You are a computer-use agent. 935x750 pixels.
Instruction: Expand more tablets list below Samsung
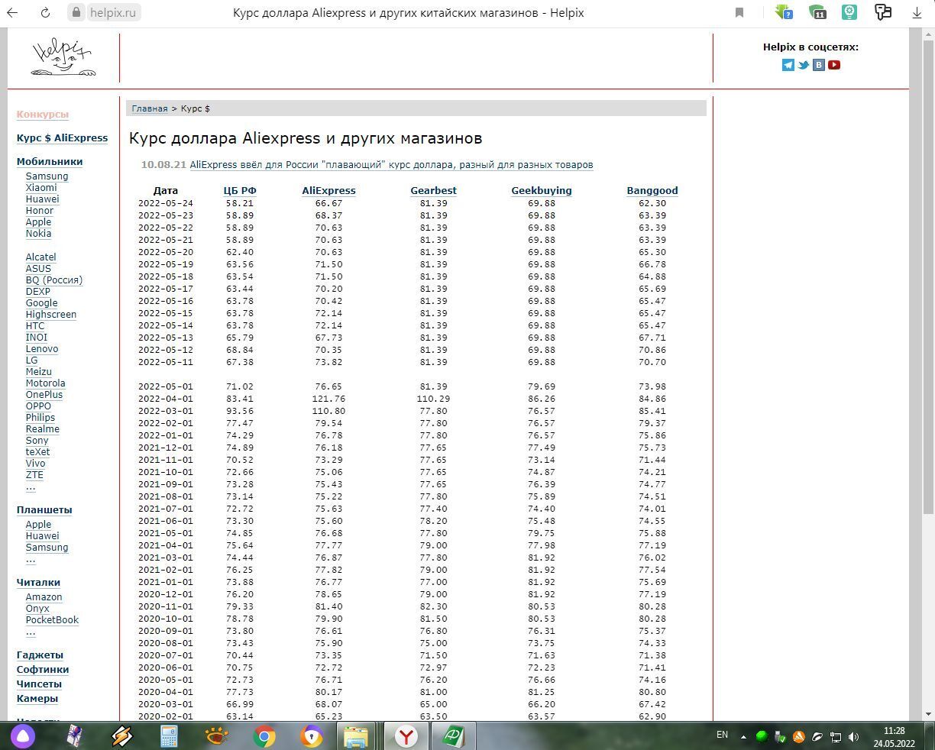[x=31, y=559]
